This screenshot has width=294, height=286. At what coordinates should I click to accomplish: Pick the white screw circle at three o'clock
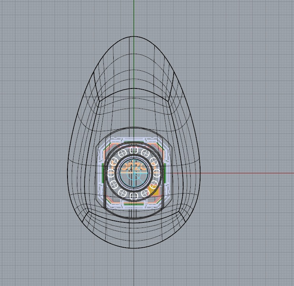click(x=156, y=173)
